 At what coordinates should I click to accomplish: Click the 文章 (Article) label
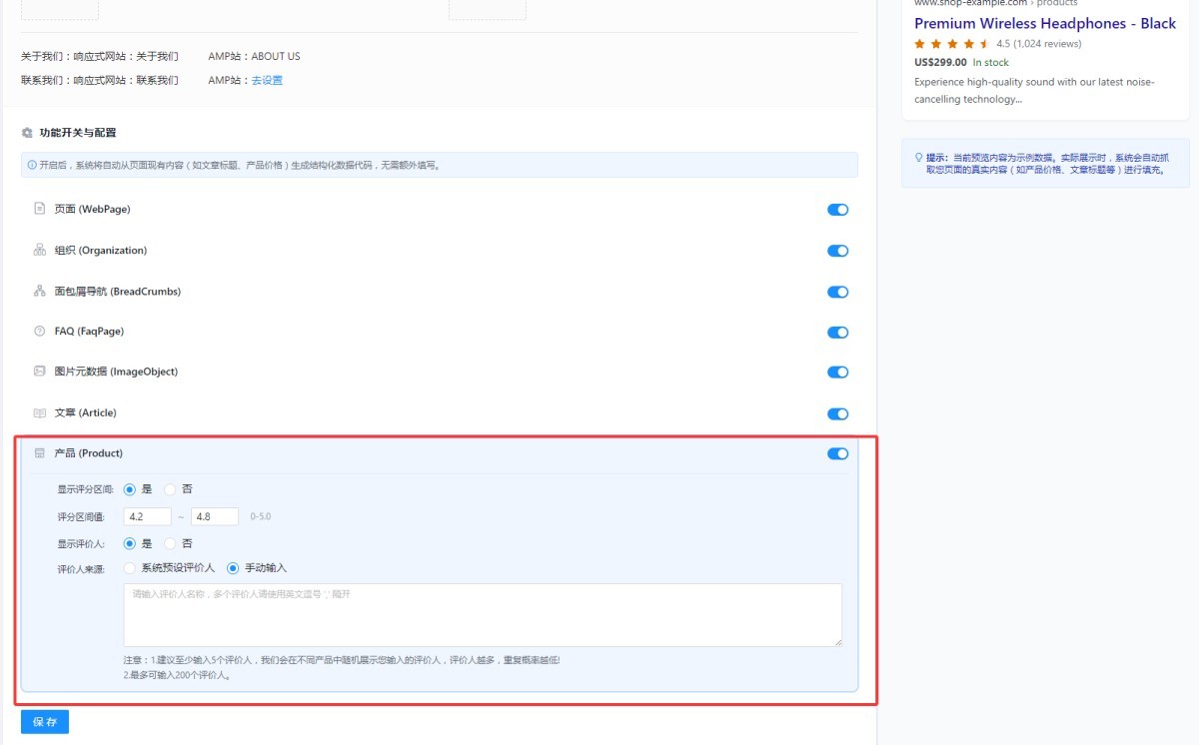tap(86, 412)
